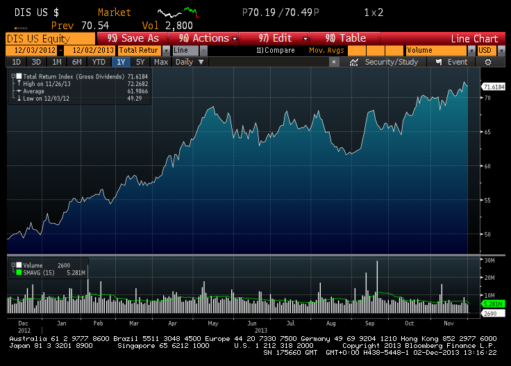This screenshot has height=366, width=511.
Task: Click the 'Total Return Index (Gross Dividends)' legend text
Action: pyautogui.click(x=74, y=76)
